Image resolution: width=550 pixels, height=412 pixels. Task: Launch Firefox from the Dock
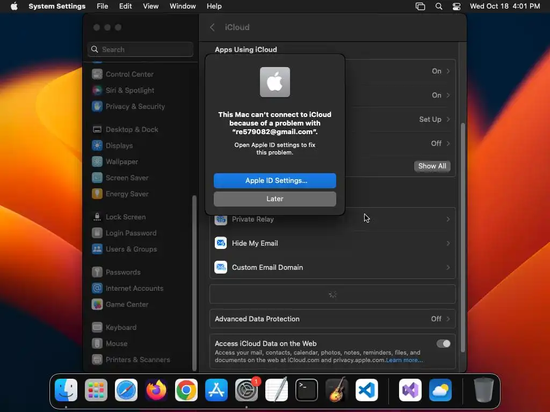click(156, 390)
